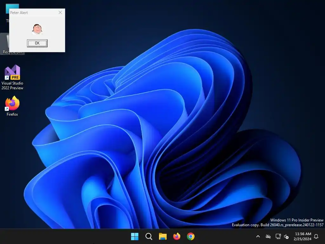Click OK in the Peter Alert dialog
Viewport: 325px width, 244px height.
37,43
